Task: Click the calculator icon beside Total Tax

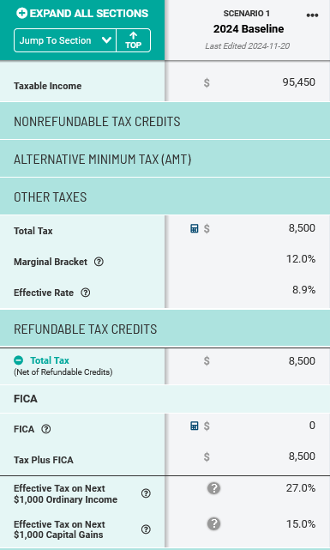Action: click(x=194, y=229)
